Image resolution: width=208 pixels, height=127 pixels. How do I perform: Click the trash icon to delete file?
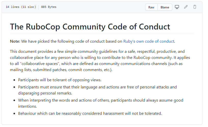point(195,7)
